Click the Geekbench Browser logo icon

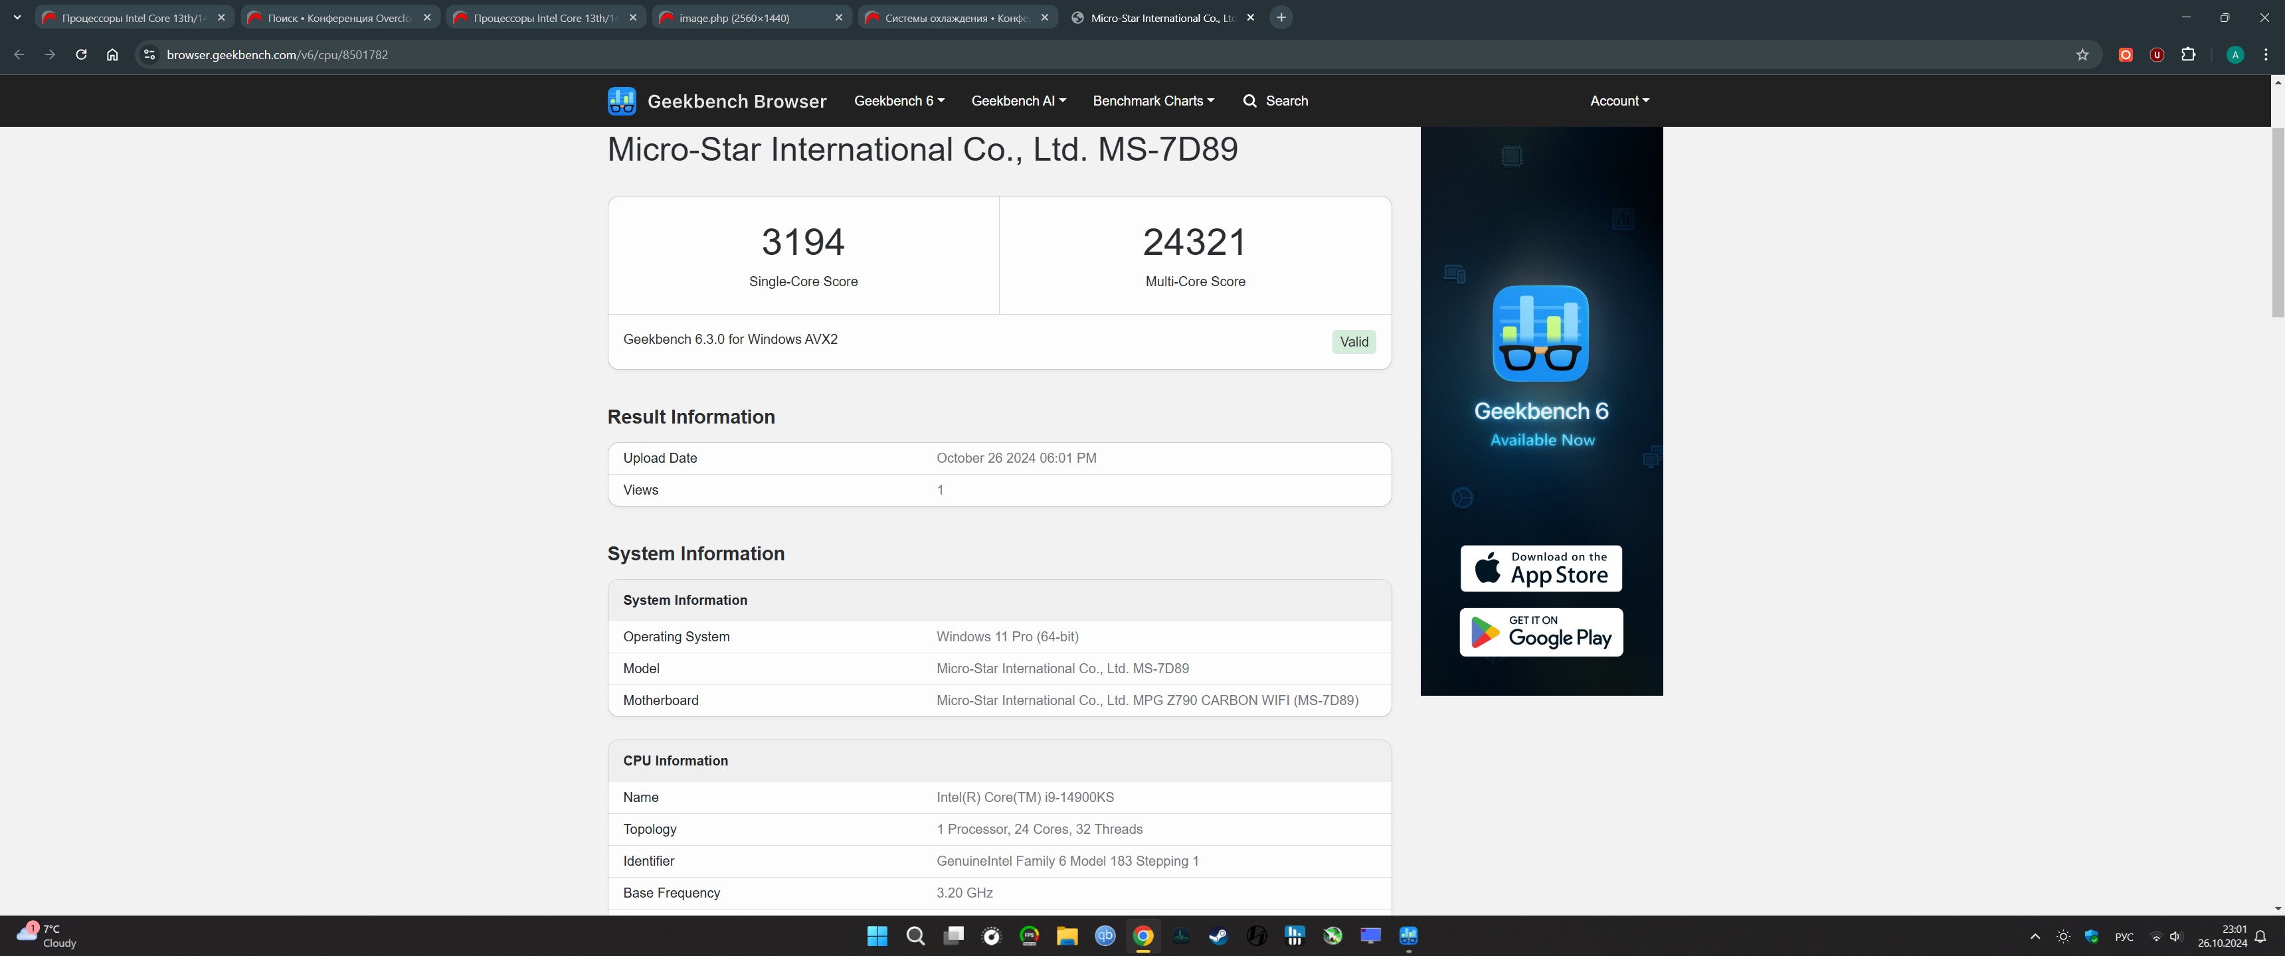pos(621,101)
